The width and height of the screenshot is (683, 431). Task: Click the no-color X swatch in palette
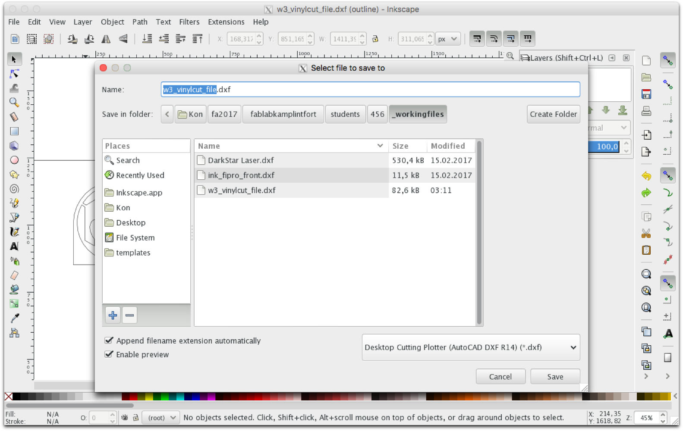point(8,397)
